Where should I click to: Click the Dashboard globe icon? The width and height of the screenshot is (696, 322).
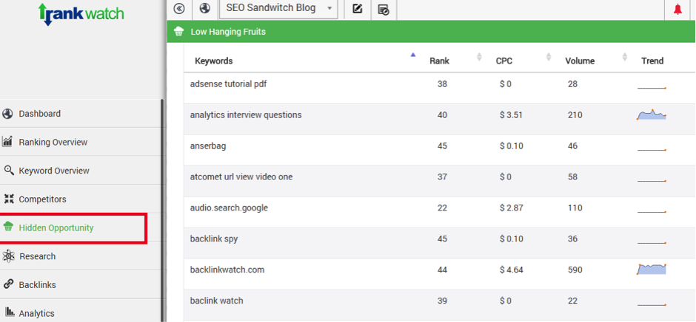[7, 114]
